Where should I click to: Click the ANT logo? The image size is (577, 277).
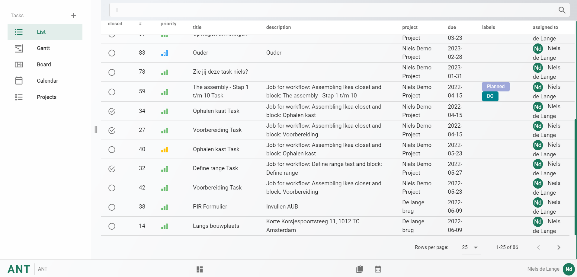coord(19,269)
